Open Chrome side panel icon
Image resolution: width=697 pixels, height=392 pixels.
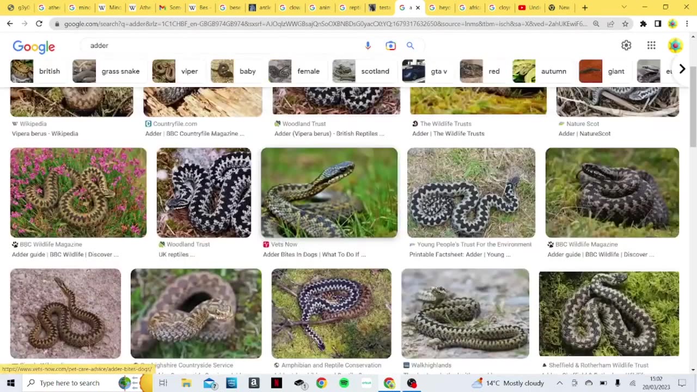(658, 24)
